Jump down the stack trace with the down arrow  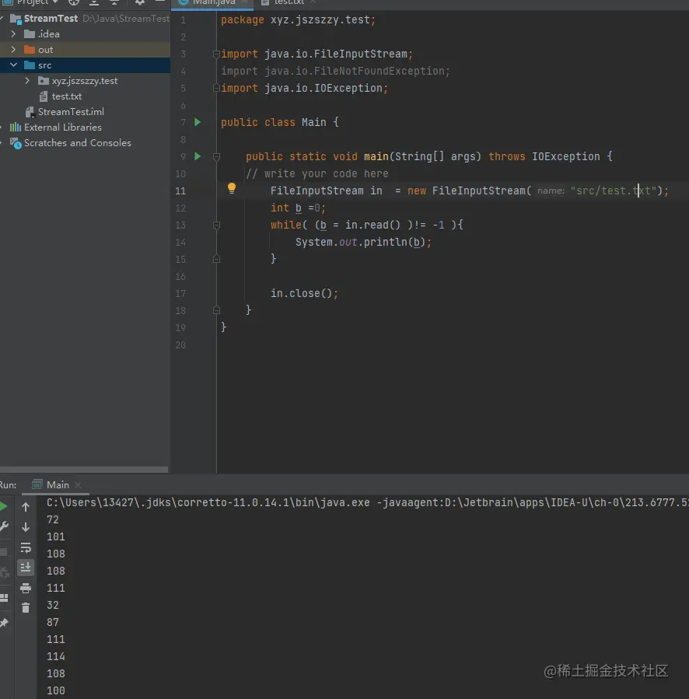[26, 527]
